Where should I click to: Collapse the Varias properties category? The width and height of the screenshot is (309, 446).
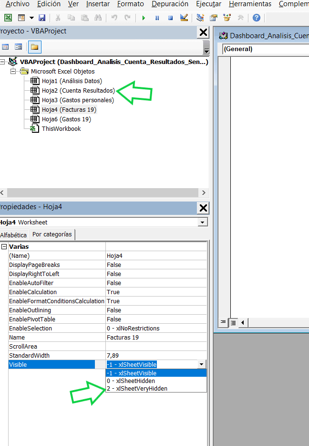[x=4, y=246]
